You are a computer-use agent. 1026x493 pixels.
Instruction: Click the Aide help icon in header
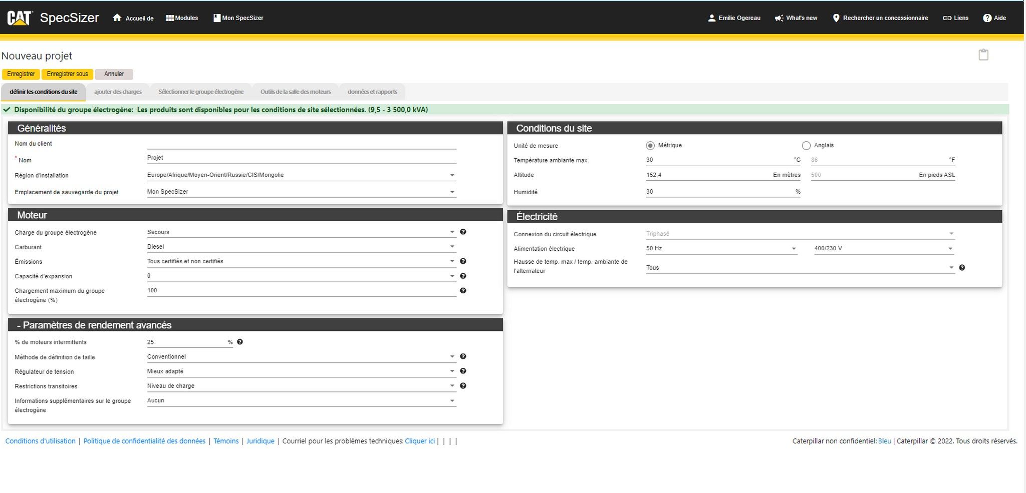pyautogui.click(x=987, y=18)
